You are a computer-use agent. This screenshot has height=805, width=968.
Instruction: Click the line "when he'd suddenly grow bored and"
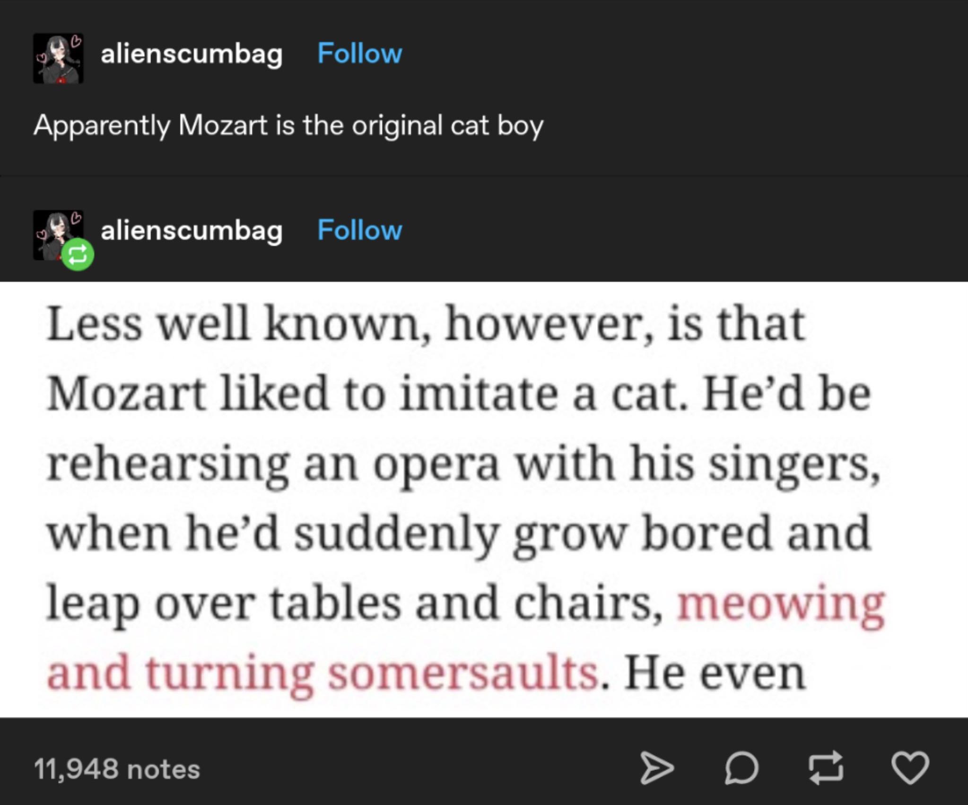tap(459, 534)
